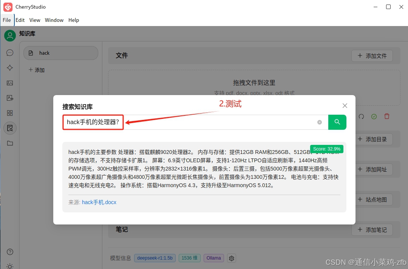Open the View menu
408x269 pixels.
pyautogui.click(x=35, y=20)
